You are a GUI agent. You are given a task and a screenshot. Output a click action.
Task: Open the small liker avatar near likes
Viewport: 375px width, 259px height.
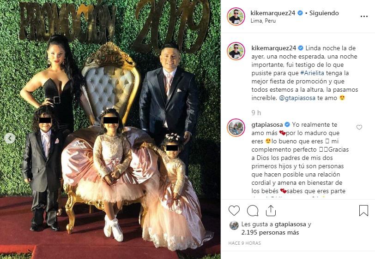click(x=234, y=225)
